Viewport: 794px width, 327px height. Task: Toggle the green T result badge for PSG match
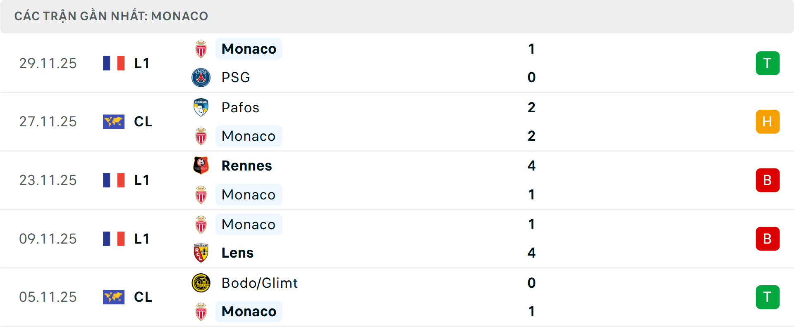768,63
